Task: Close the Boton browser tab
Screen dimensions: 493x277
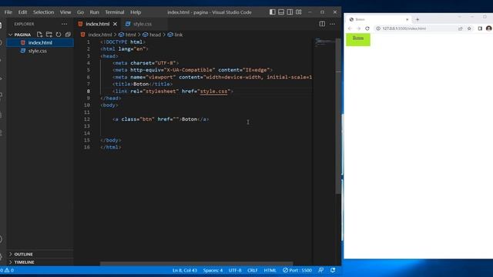Action: point(407,19)
